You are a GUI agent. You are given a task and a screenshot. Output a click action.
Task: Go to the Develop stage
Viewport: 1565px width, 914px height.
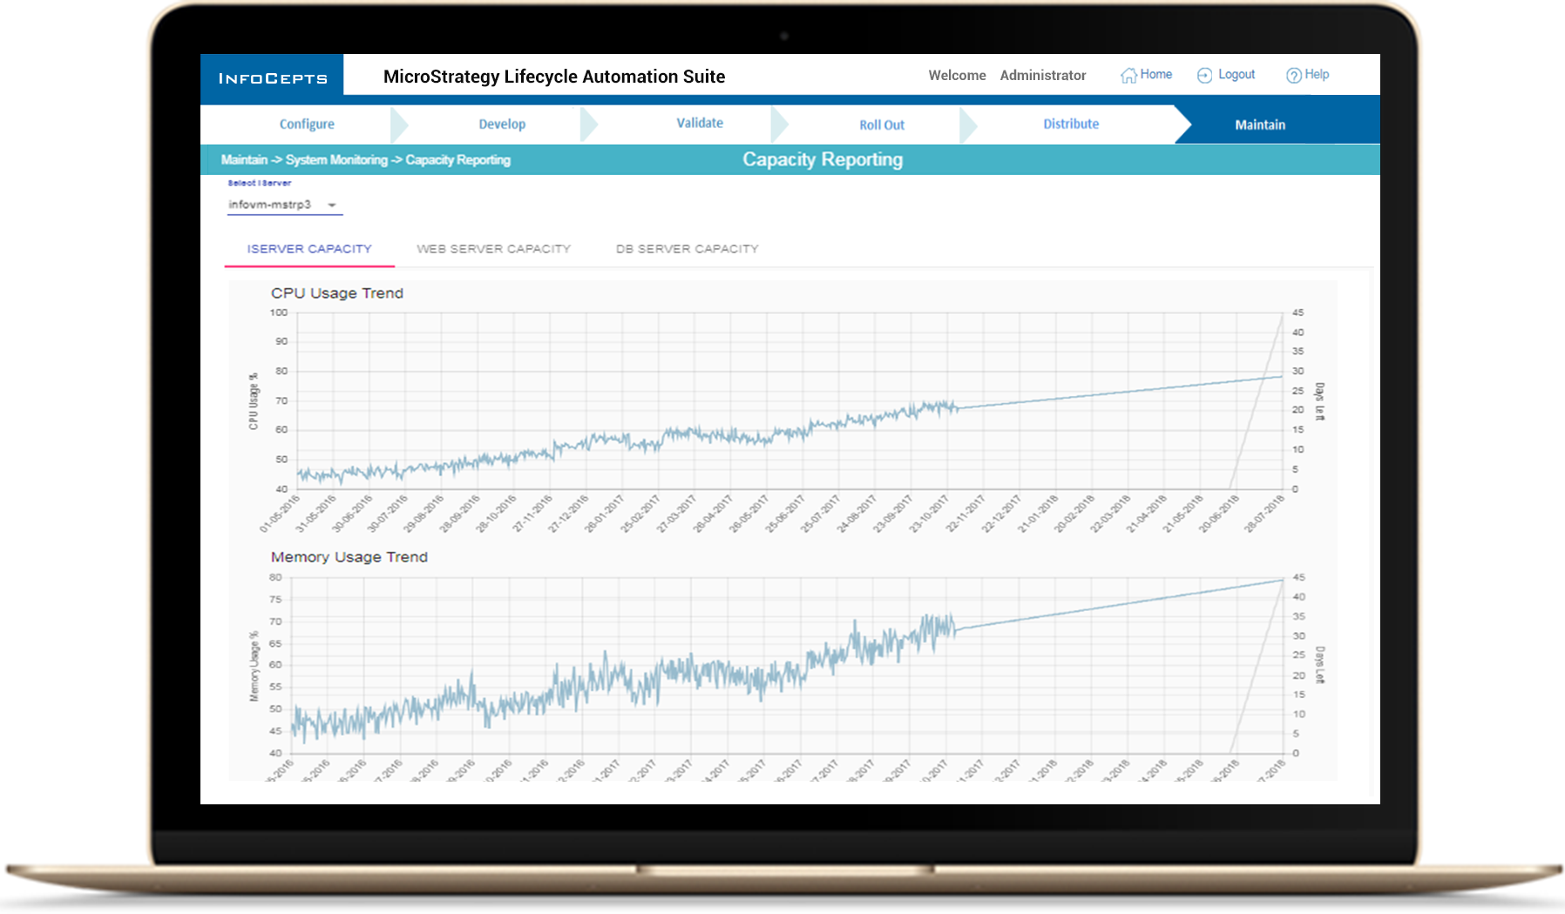click(x=502, y=124)
